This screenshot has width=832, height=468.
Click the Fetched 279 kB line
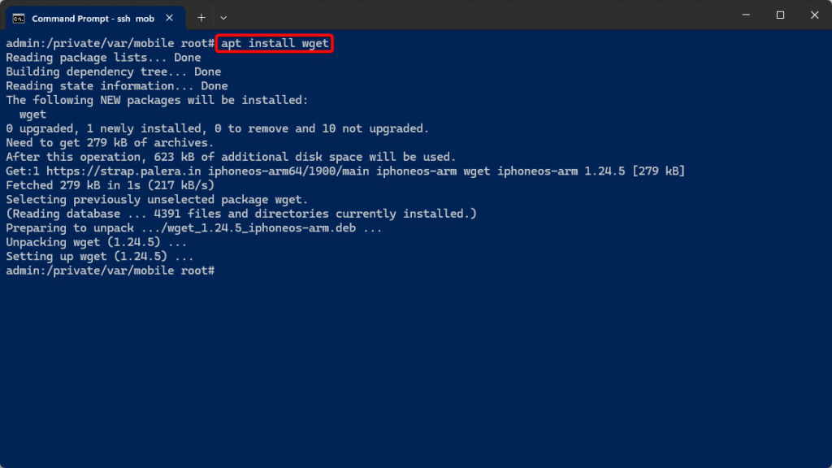[x=110, y=185]
